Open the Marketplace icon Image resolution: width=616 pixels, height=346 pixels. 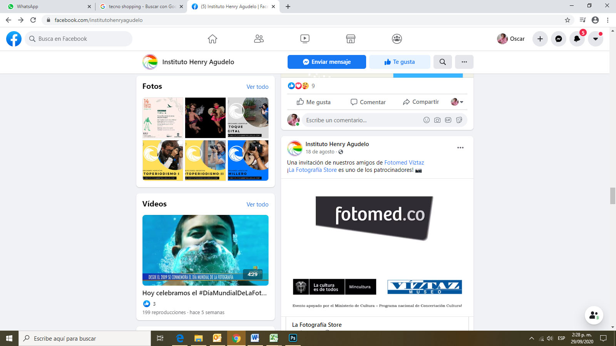(x=350, y=39)
